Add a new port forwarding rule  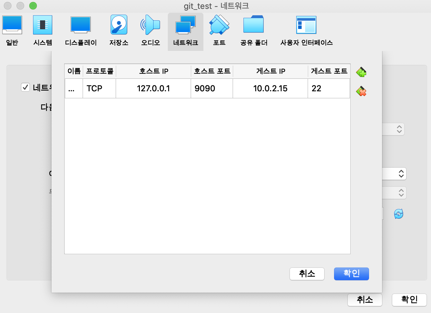[361, 72]
